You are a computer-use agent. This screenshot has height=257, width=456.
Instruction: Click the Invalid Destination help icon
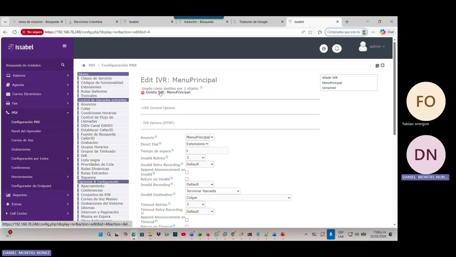[174, 194]
